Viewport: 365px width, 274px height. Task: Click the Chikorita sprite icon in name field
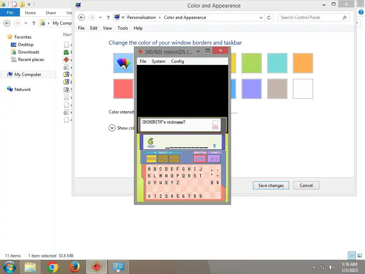[x=151, y=142]
